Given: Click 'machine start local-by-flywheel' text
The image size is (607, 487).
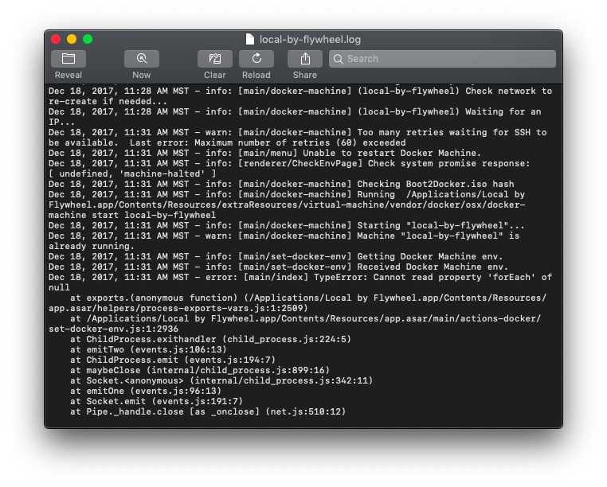Looking at the screenshot, I should (132, 215).
